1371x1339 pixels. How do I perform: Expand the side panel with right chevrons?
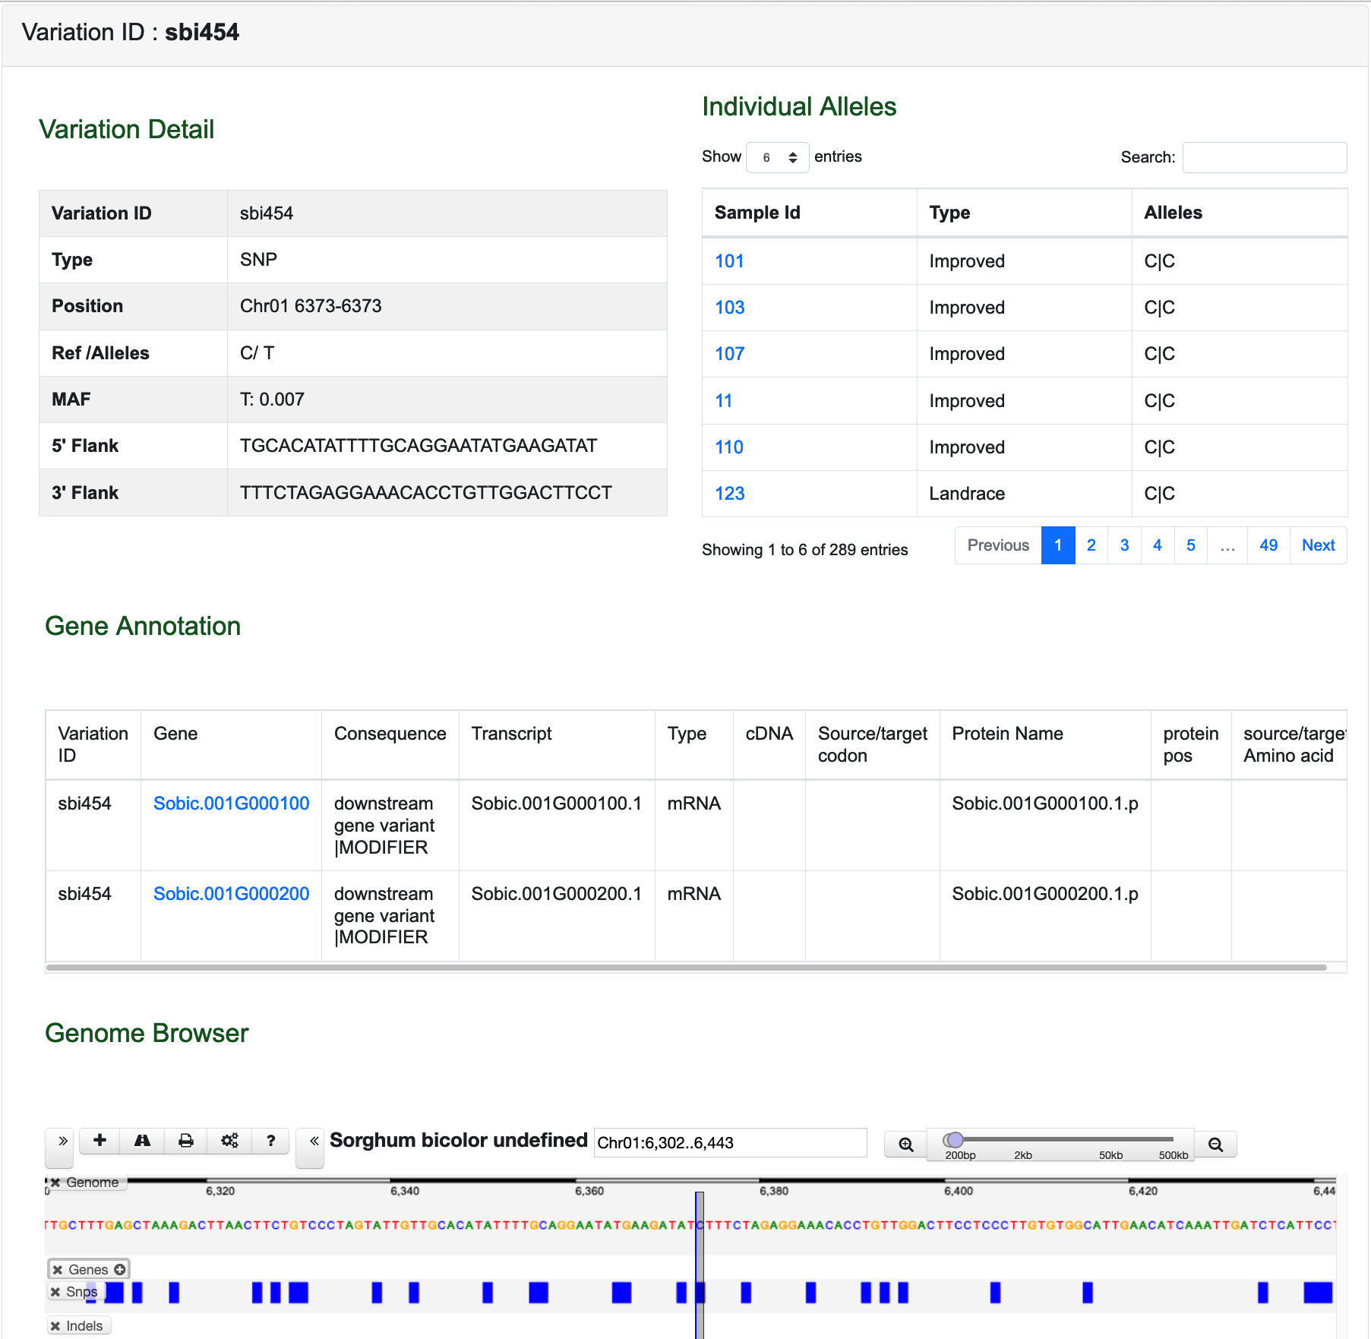coord(63,1141)
